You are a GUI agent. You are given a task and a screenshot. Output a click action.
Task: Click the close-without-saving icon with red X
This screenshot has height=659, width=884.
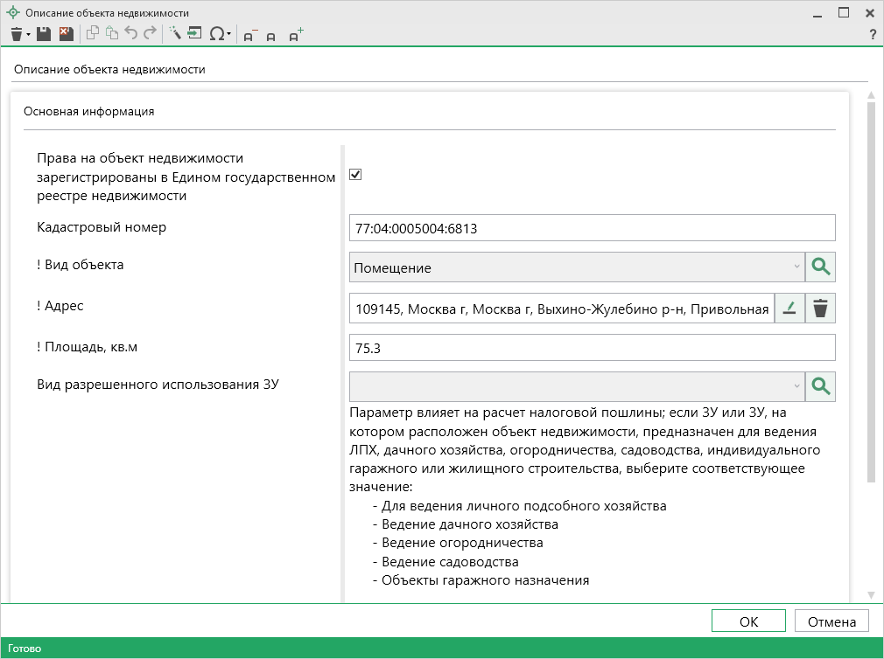(66, 34)
